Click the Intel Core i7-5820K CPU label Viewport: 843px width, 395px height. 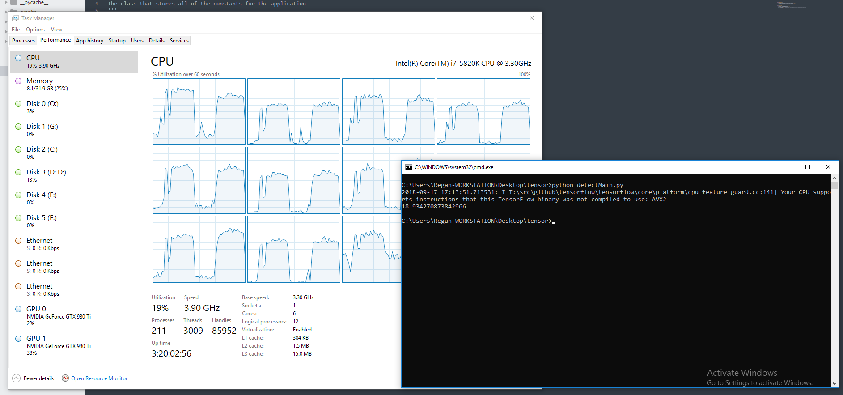point(463,64)
